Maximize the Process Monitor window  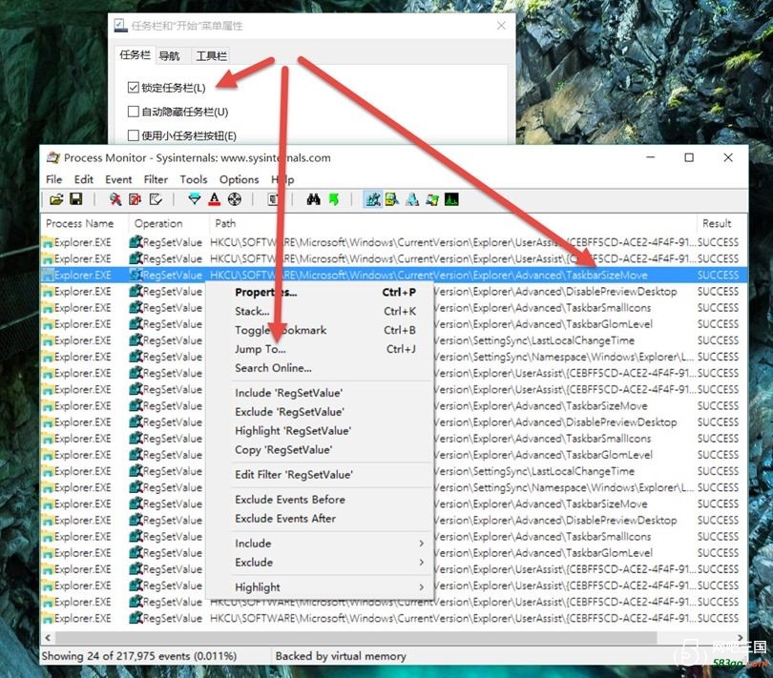[689, 157]
